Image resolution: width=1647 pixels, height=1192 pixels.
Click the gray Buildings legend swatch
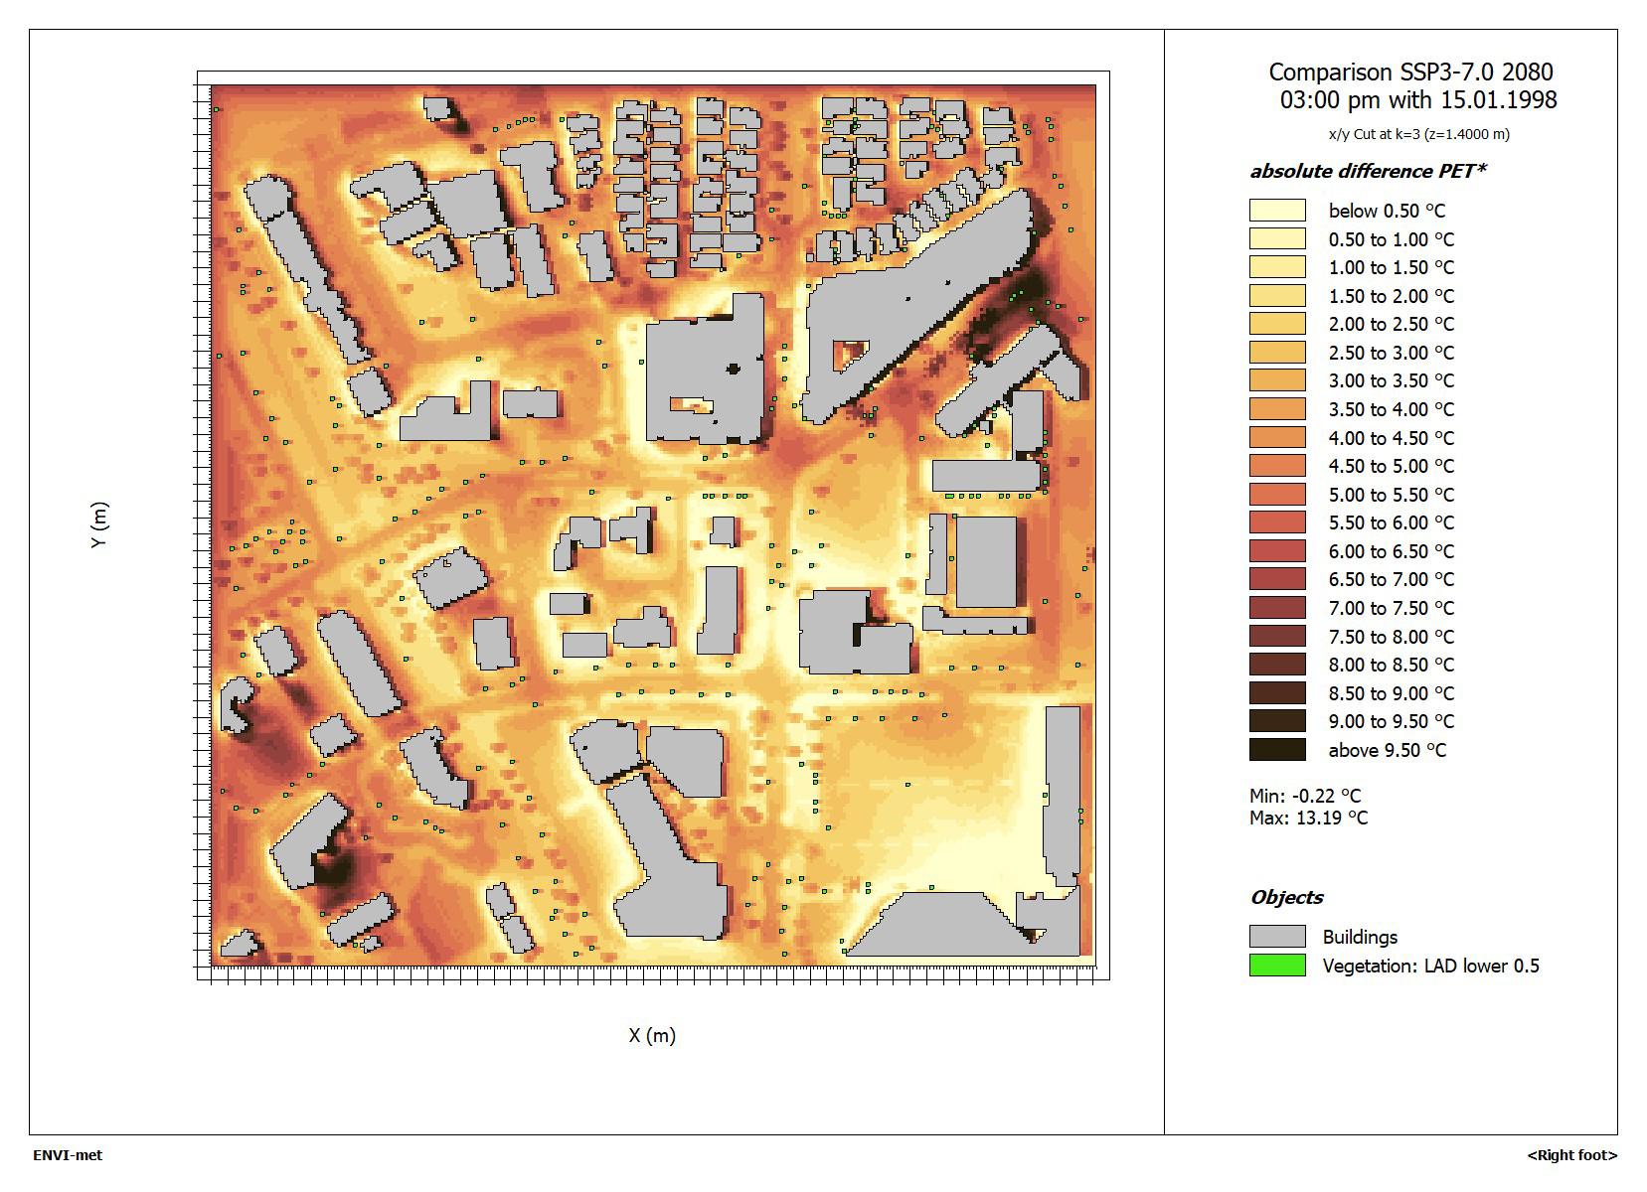coord(1277,936)
